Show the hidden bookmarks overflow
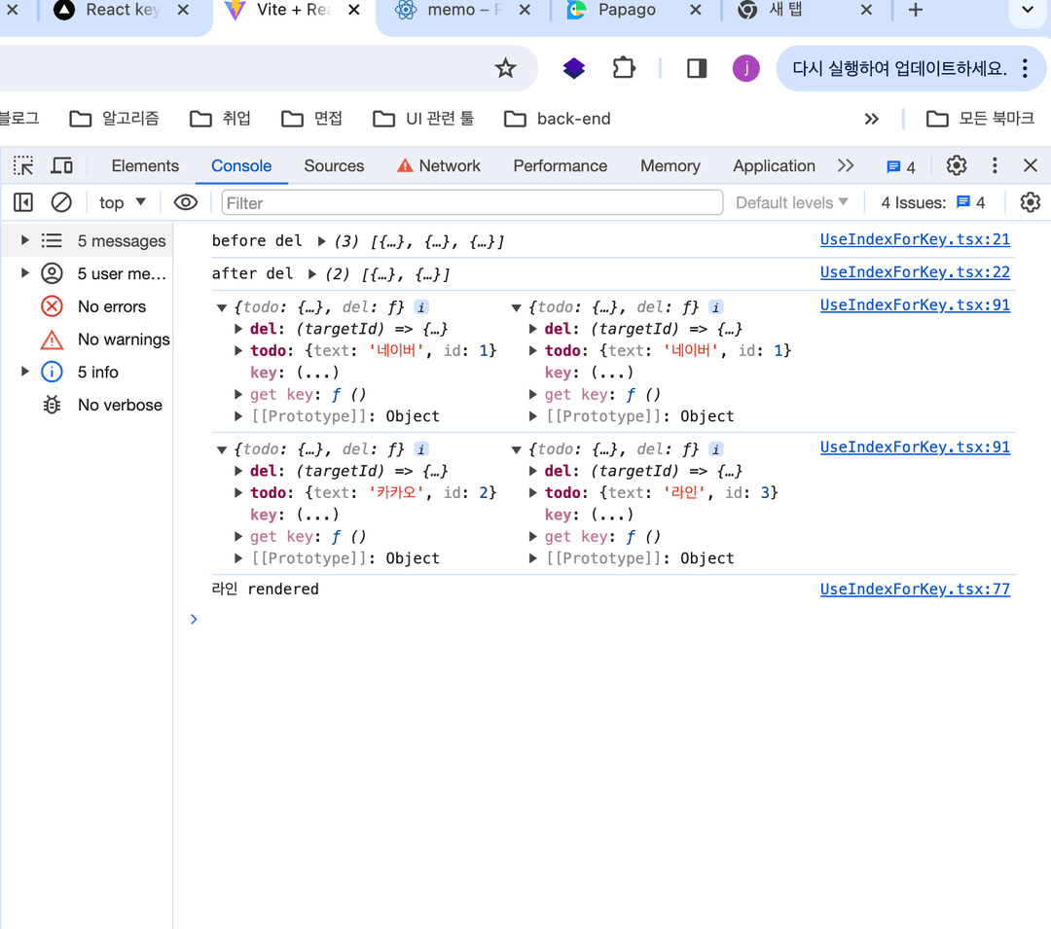 pos(871,120)
